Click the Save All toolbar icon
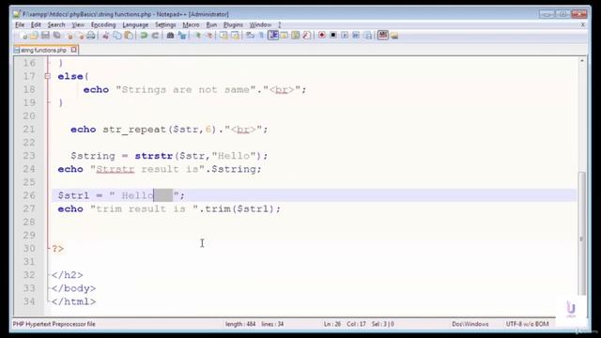 pyautogui.click(x=56, y=36)
